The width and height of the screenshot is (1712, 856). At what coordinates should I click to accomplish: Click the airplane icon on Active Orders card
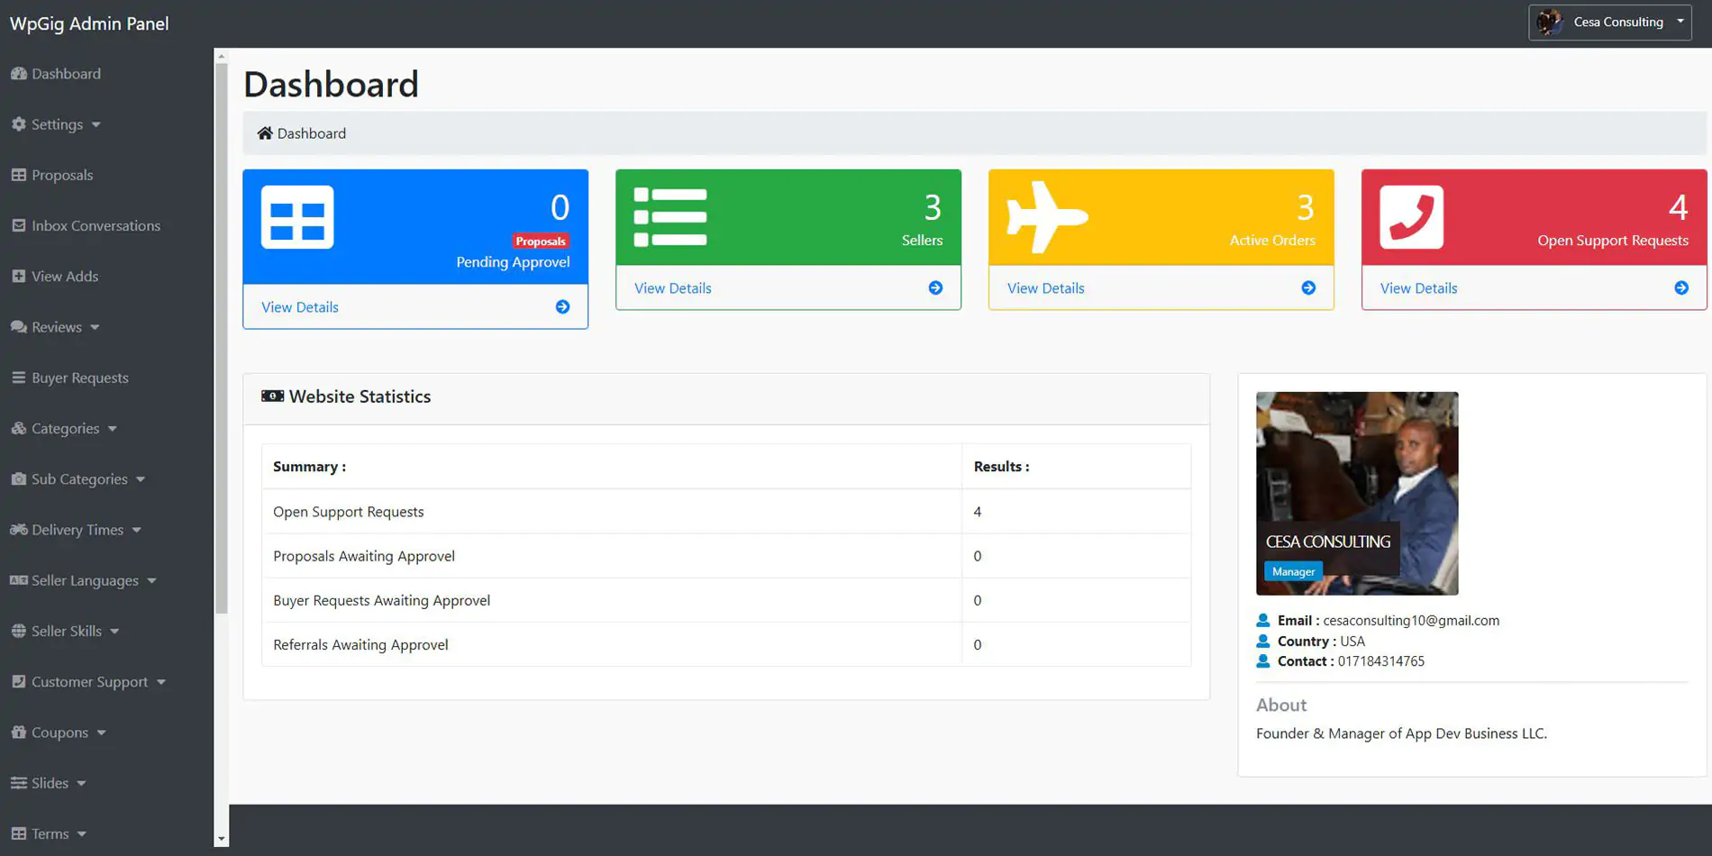[x=1046, y=217]
